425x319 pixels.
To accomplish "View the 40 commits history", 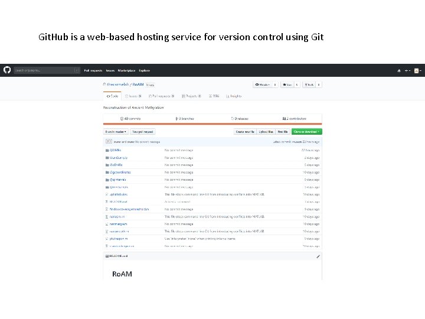I will 130,119.
